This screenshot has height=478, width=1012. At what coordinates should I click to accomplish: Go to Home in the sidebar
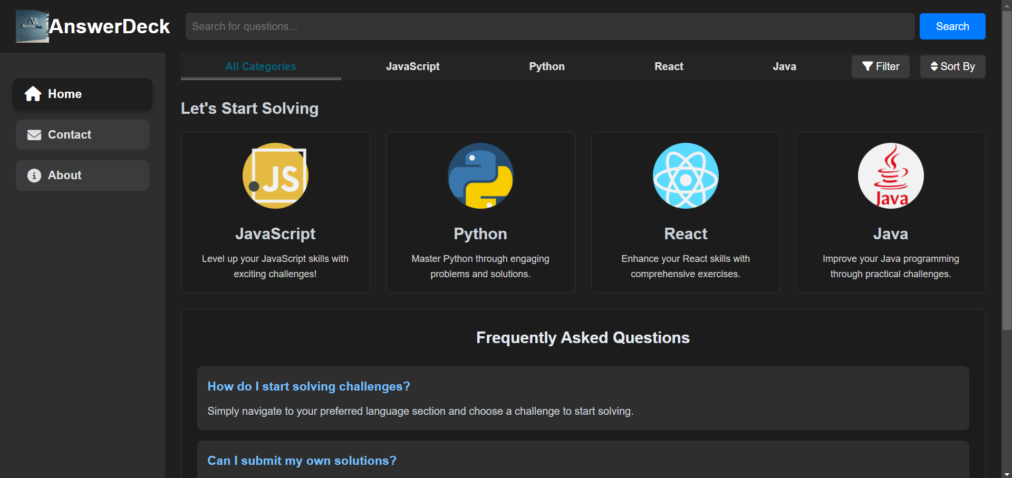[x=83, y=94]
